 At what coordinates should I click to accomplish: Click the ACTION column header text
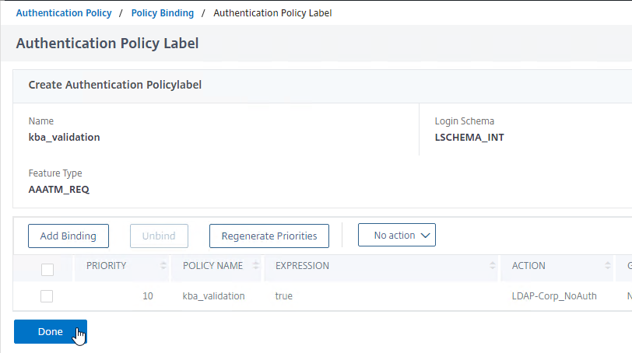[x=528, y=266]
